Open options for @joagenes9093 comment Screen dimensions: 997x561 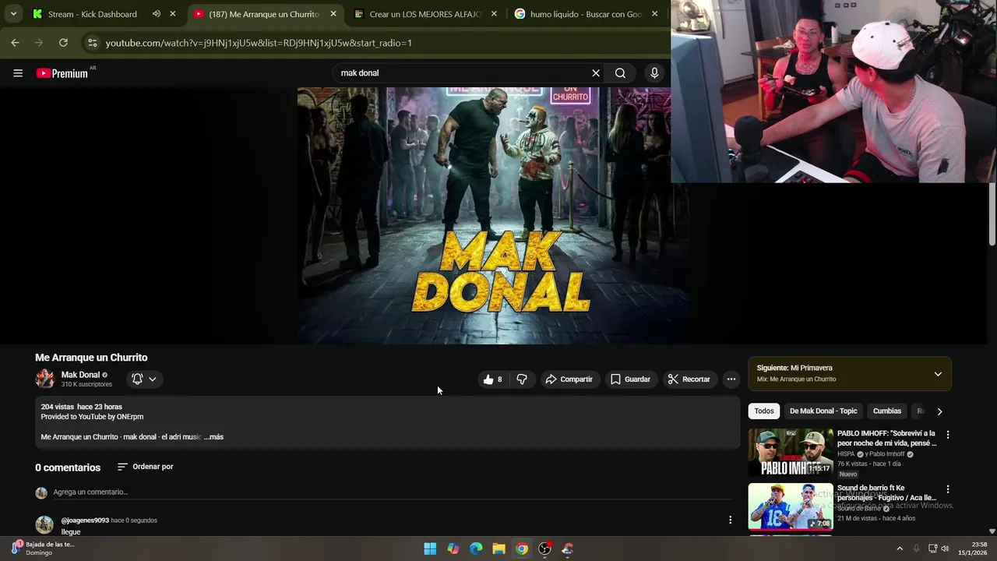coord(730,520)
